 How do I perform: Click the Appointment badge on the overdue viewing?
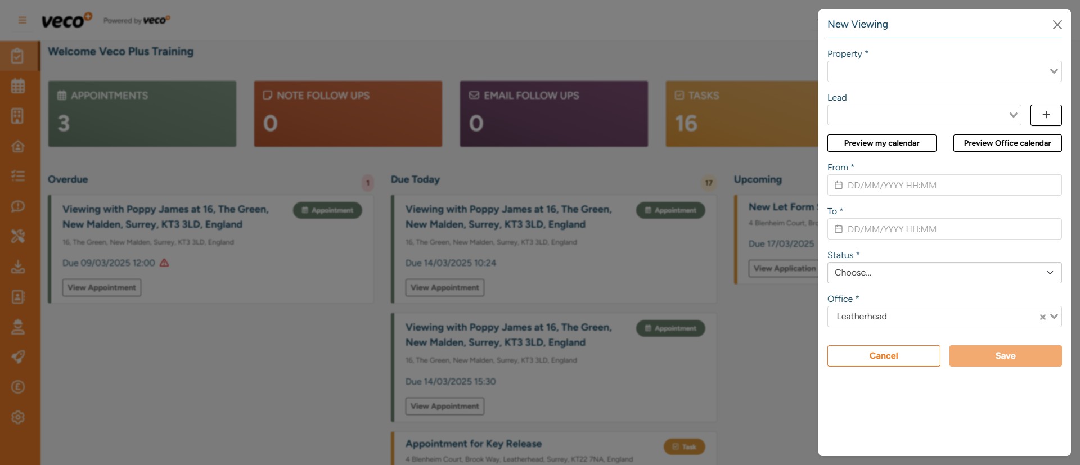pyautogui.click(x=327, y=210)
